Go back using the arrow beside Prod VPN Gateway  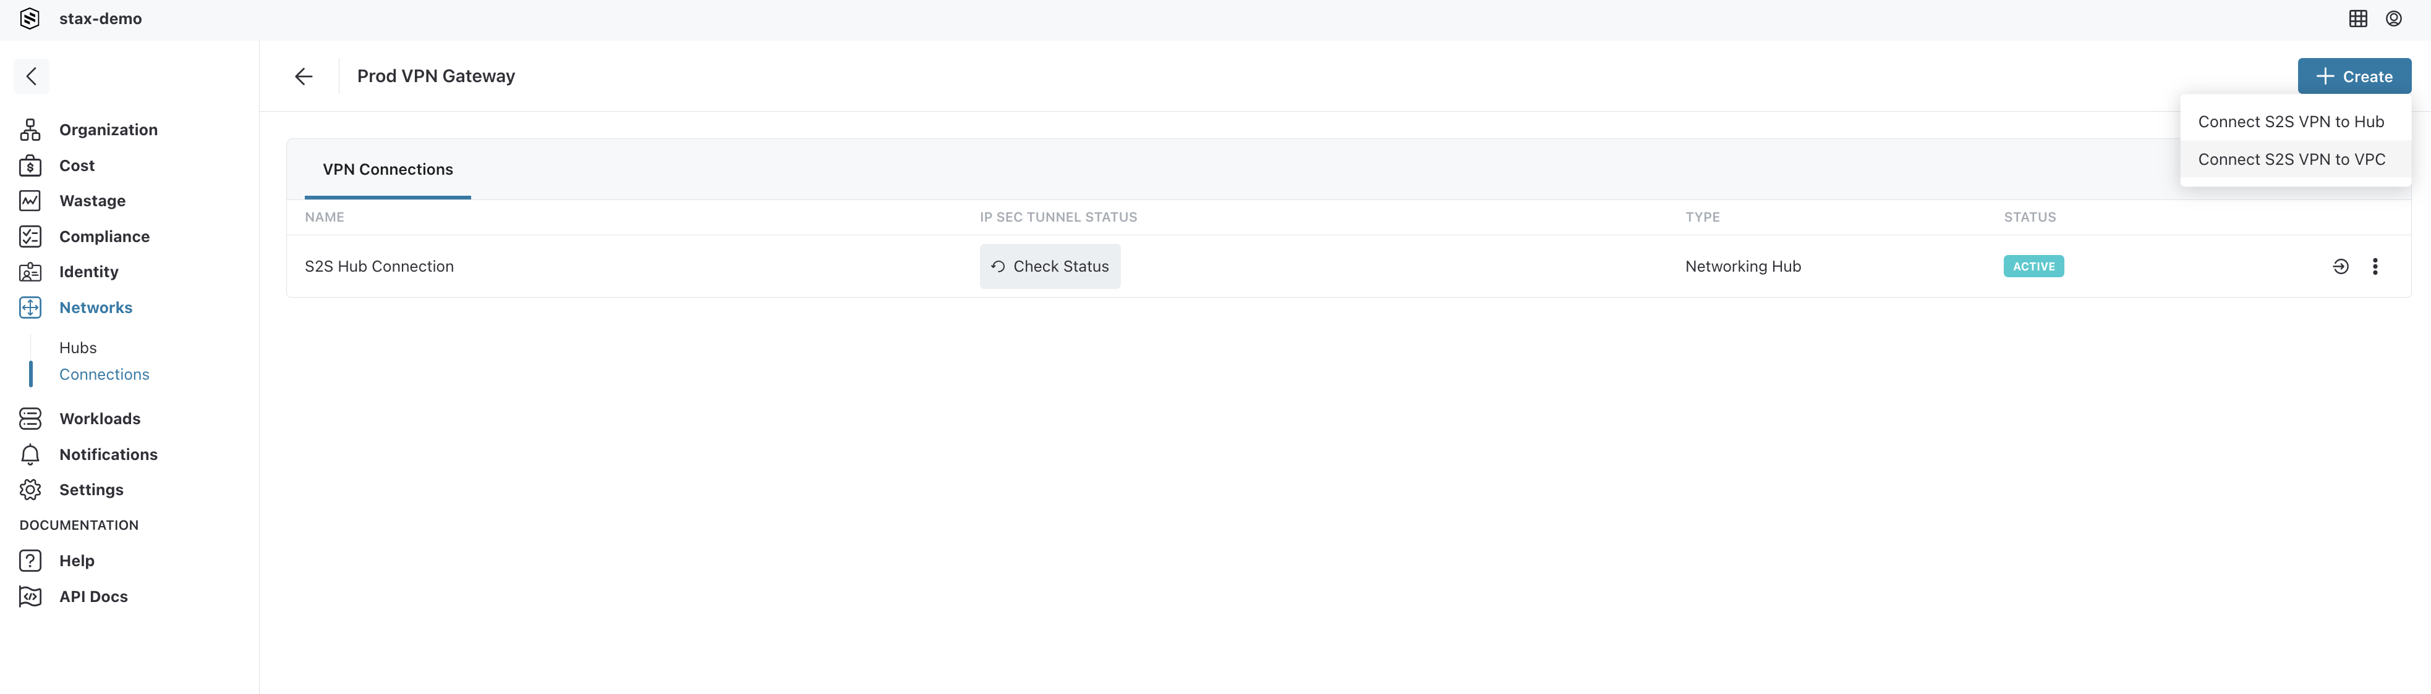pyautogui.click(x=303, y=77)
